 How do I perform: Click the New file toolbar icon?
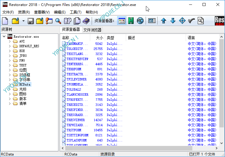click(5, 21)
